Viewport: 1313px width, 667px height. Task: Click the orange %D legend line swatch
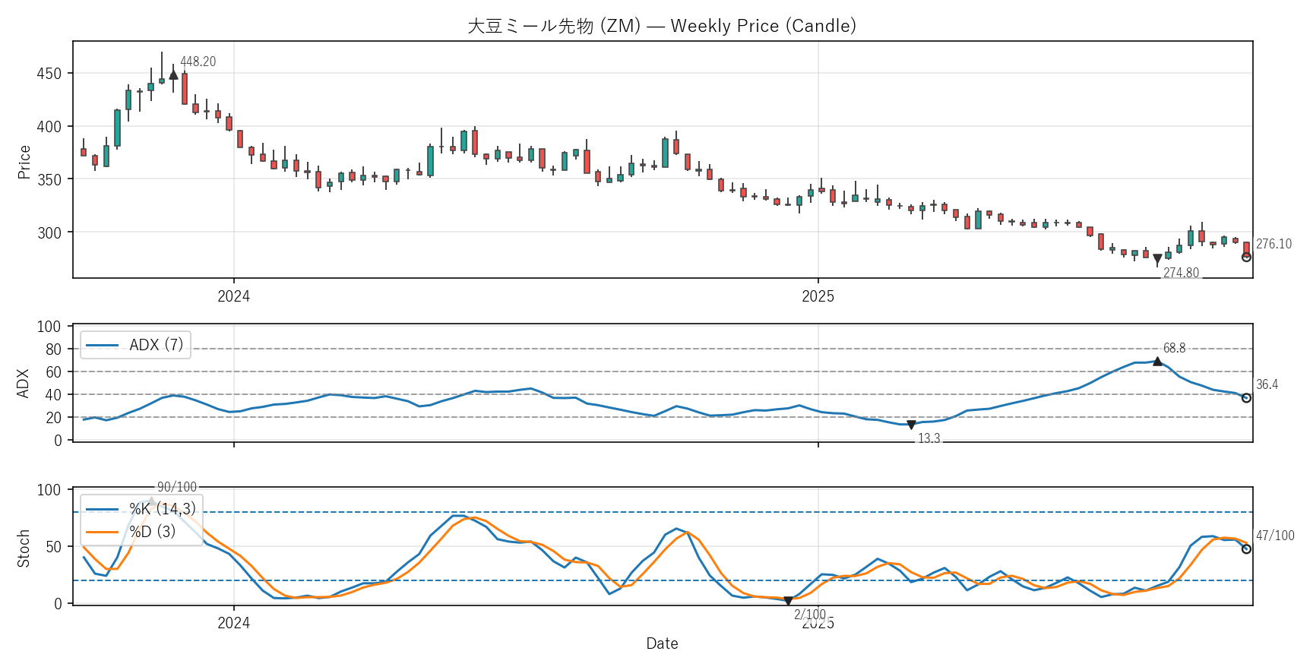click(102, 532)
